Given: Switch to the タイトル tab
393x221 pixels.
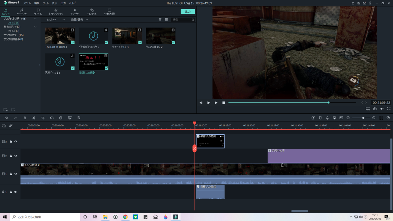Looking at the screenshot, I should tap(38, 12).
